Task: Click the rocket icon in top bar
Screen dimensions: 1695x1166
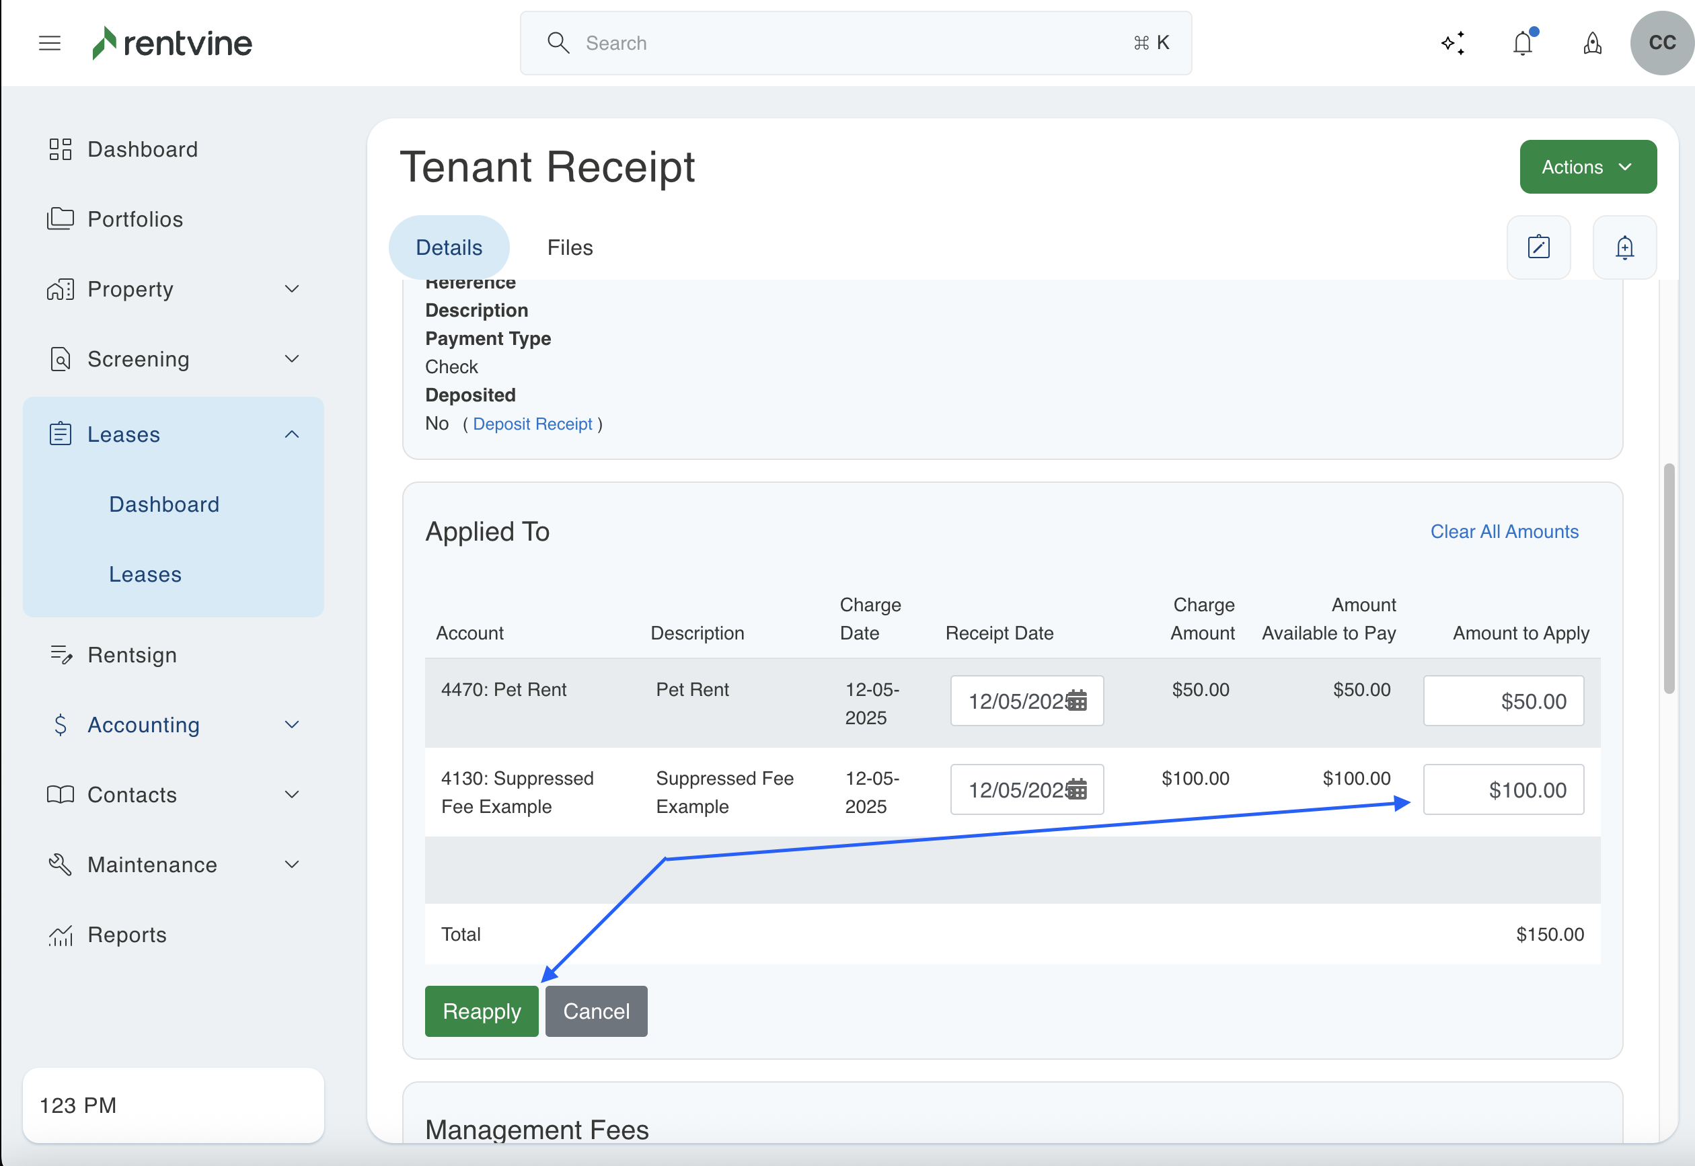Action: point(1593,44)
